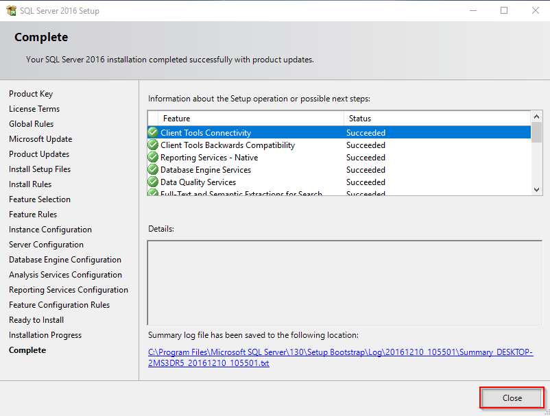550x416 pixels.
Task: Click green check icon beside Client Tools Connectivity
Action: click(153, 132)
